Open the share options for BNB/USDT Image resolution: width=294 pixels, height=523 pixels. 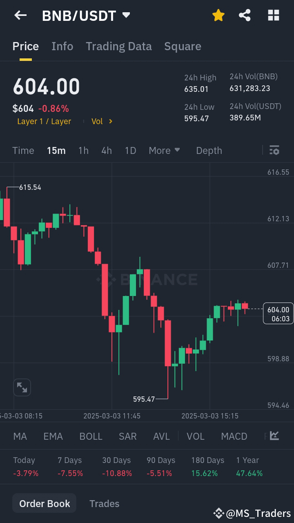click(x=245, y=15)
